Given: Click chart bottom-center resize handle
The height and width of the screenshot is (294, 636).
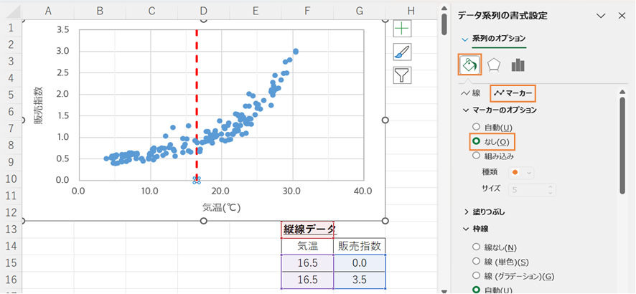Looking at the screenshot, I should [x=204, y=221].
